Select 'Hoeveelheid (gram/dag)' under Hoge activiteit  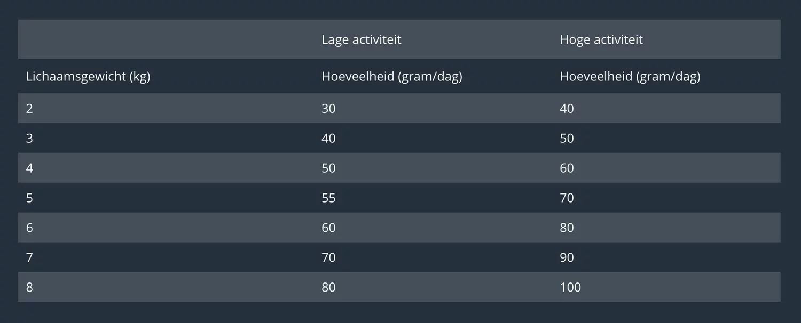630,76
